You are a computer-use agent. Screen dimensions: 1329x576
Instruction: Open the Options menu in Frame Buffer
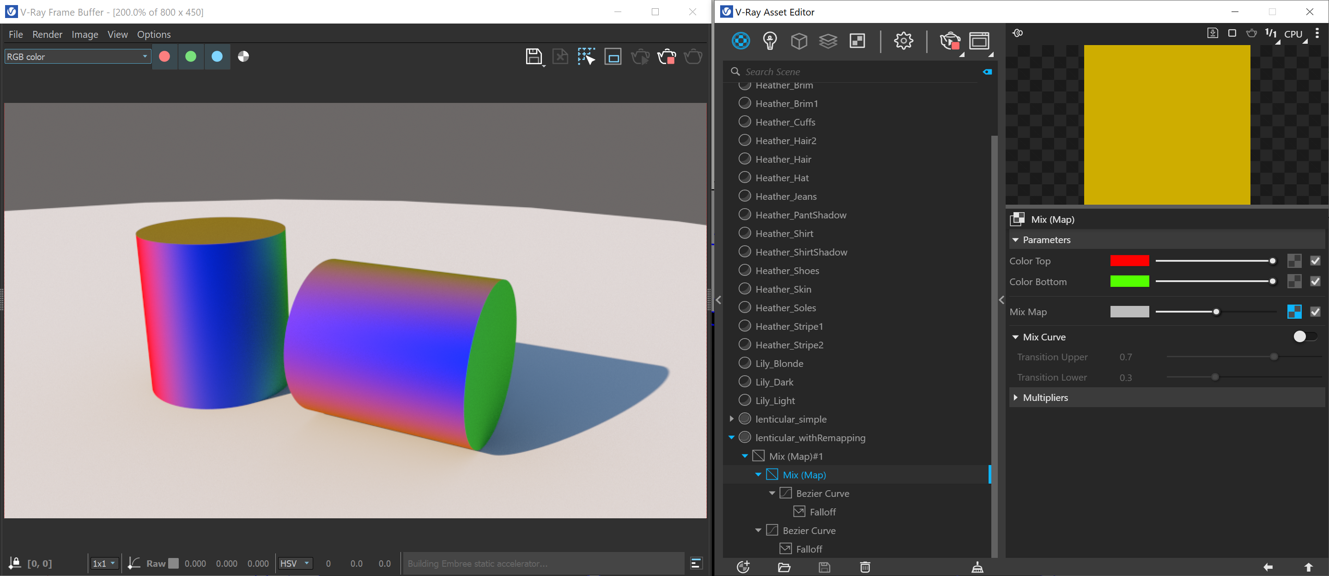point(153,34)
